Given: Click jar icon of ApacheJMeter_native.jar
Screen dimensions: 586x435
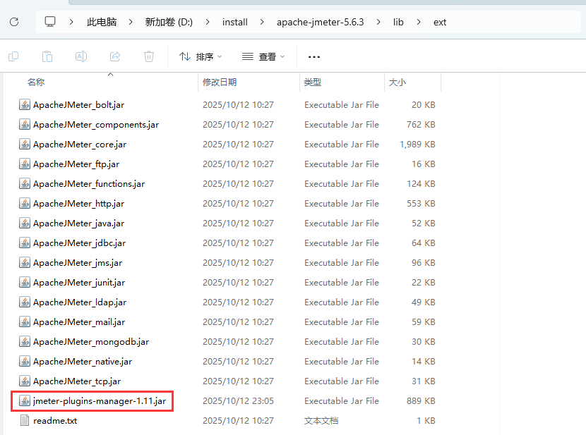Looking at the screenshot, I should click(25, 362).
